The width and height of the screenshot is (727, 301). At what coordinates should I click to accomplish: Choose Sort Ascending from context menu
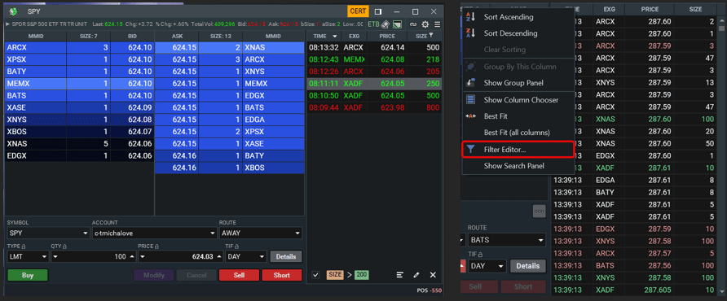(508, 17)
